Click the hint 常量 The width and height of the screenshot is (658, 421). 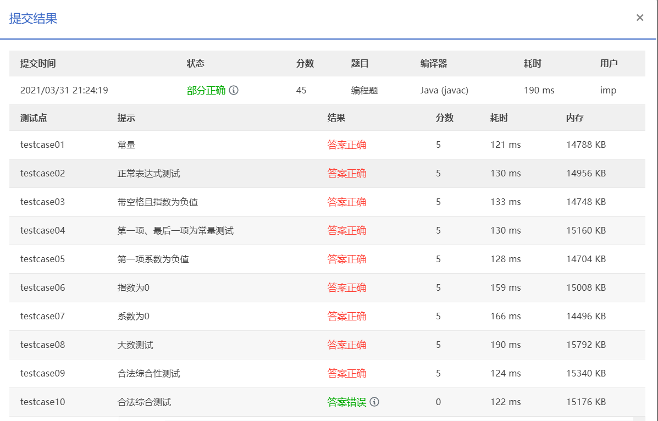[x=126, y=145]
